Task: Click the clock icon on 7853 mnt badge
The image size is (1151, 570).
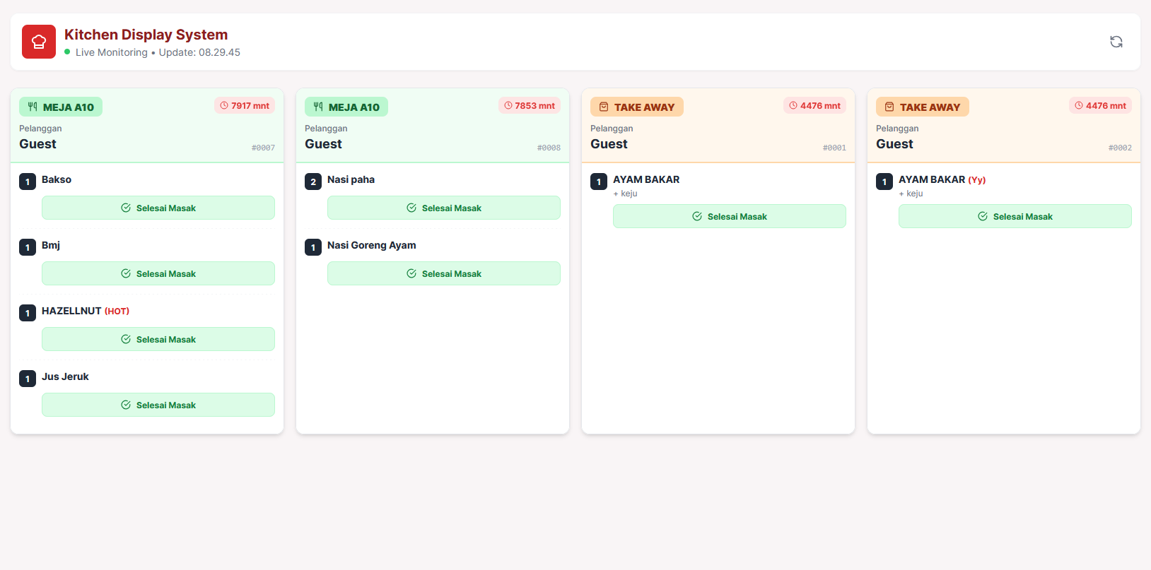Action: coord(508,106)
